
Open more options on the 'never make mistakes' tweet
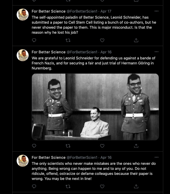click(x=156, y=157)
